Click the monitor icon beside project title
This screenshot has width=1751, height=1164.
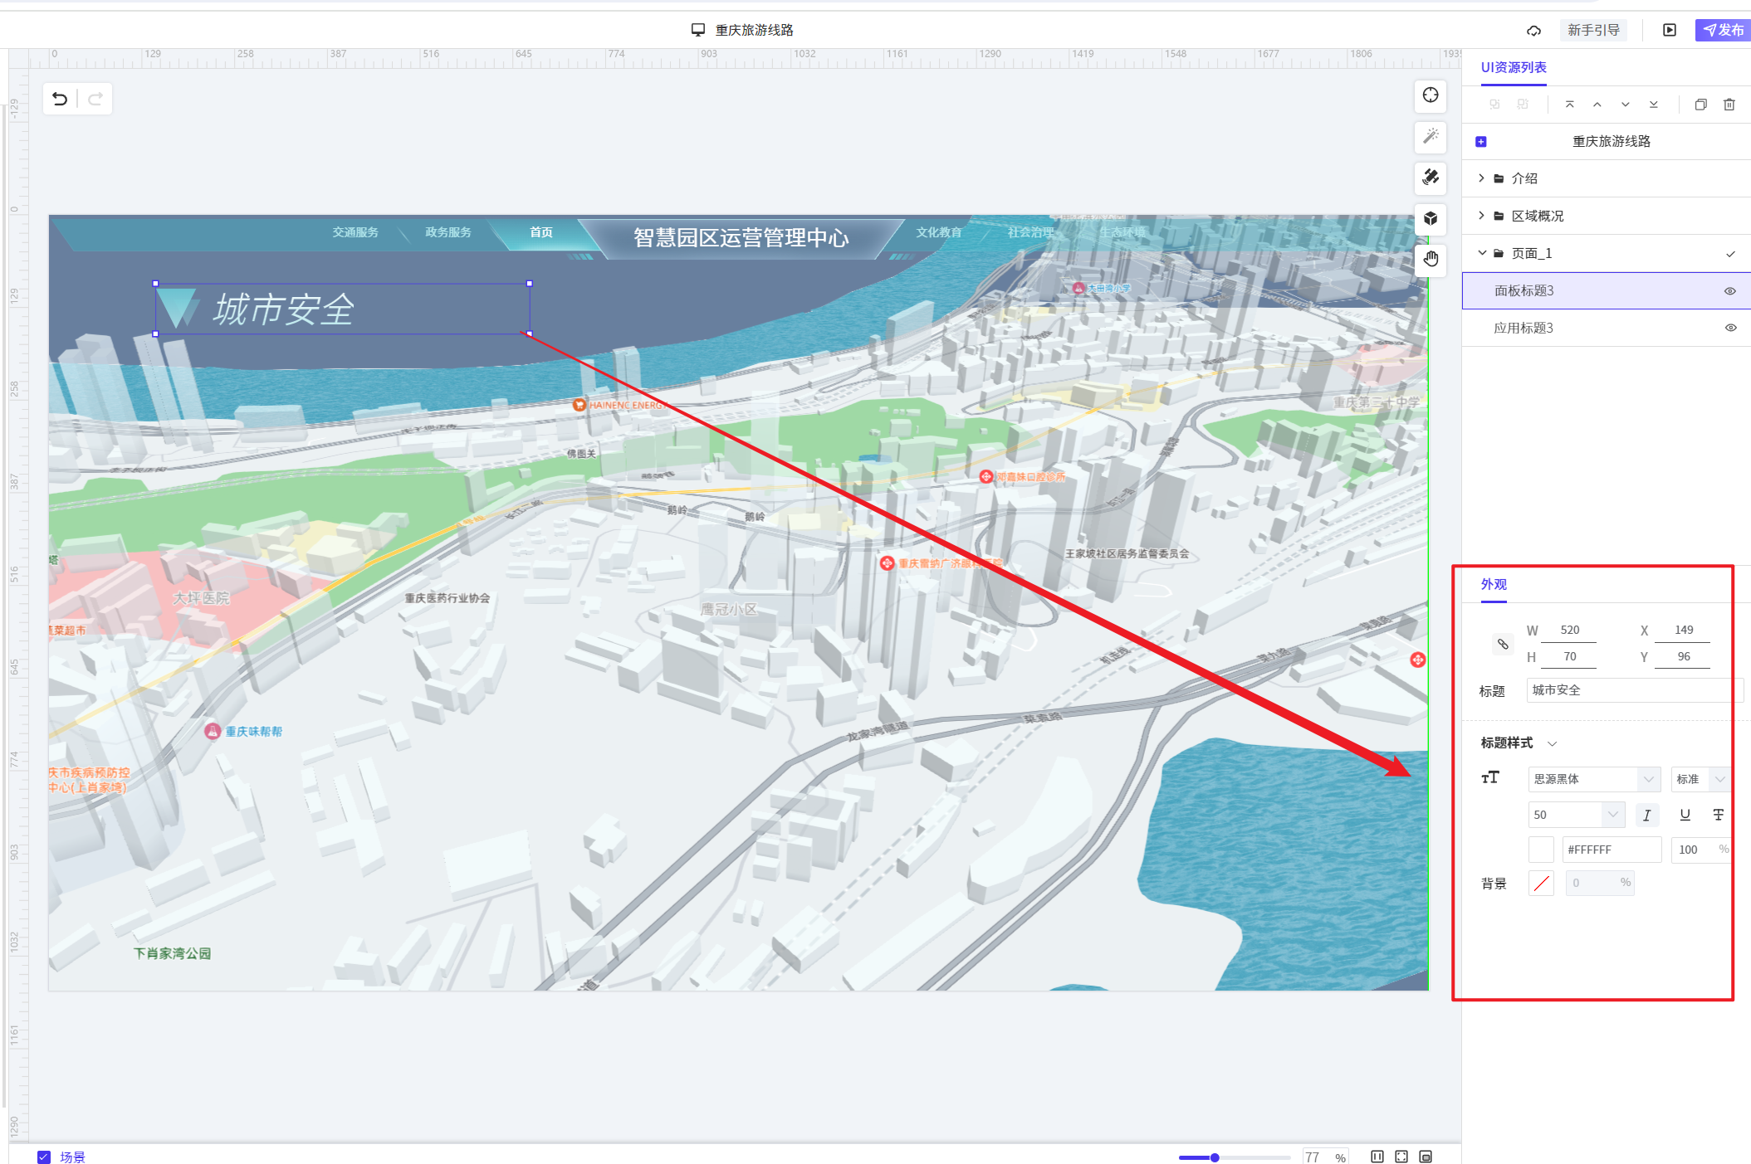pyautogui.click(x=698, y=30)
